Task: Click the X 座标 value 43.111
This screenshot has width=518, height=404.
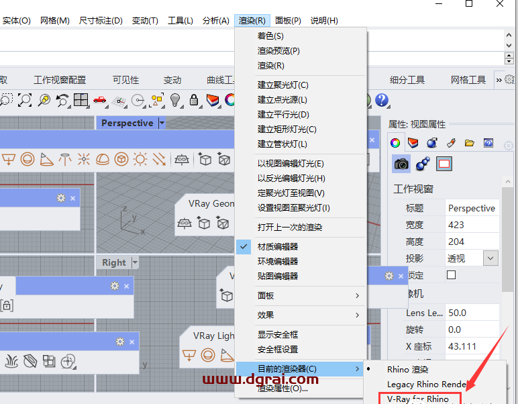Action: [x=472, y=346]
